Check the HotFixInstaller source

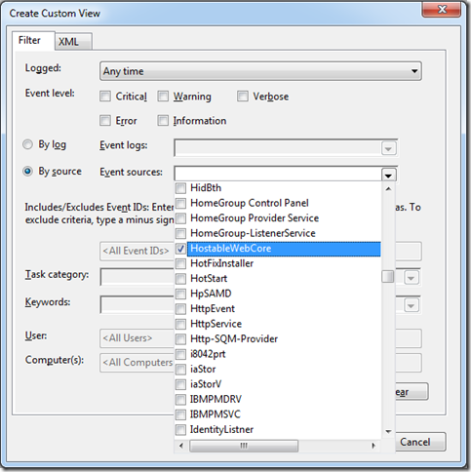tap(180, 263)
